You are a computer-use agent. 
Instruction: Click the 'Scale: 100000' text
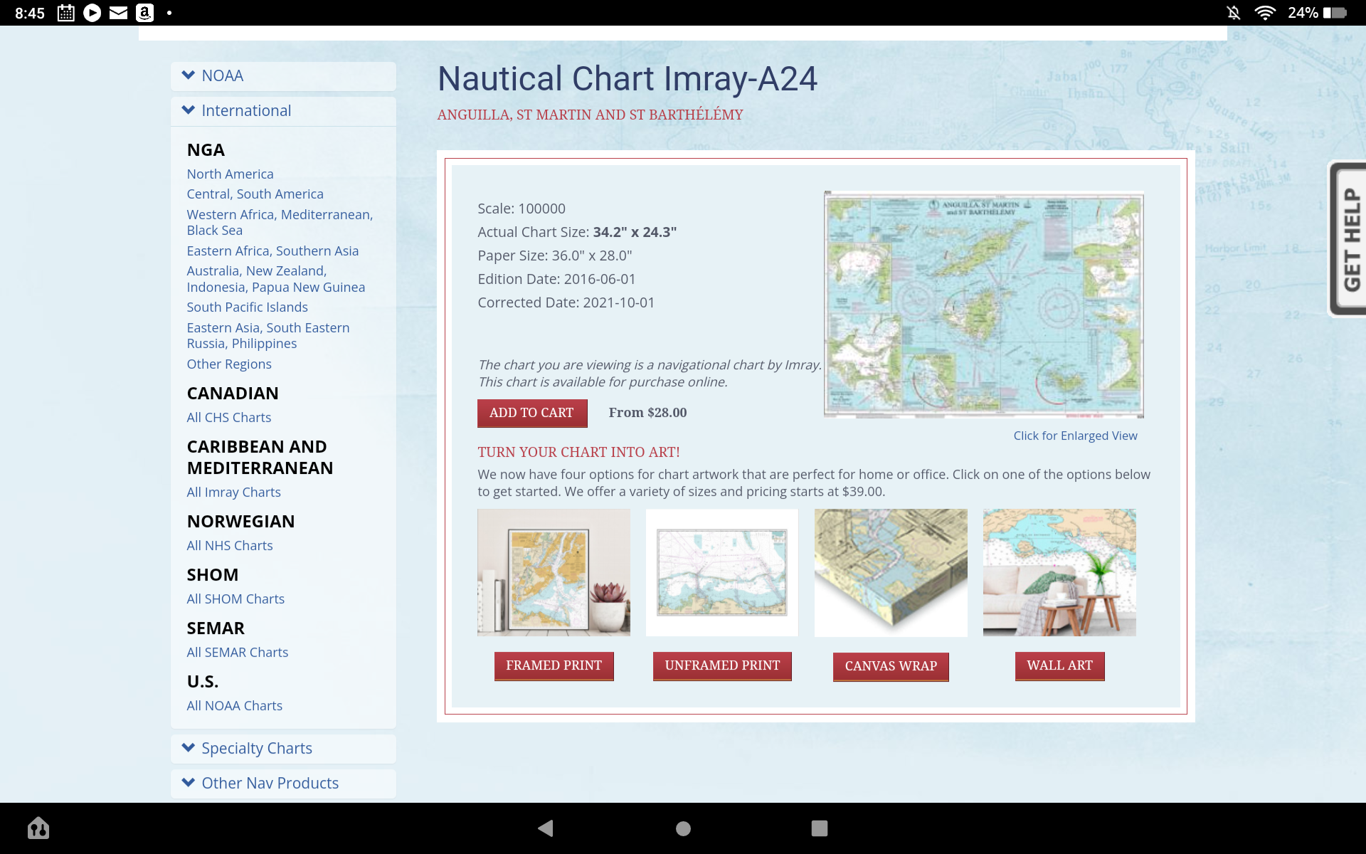click(x=521, y=209)
